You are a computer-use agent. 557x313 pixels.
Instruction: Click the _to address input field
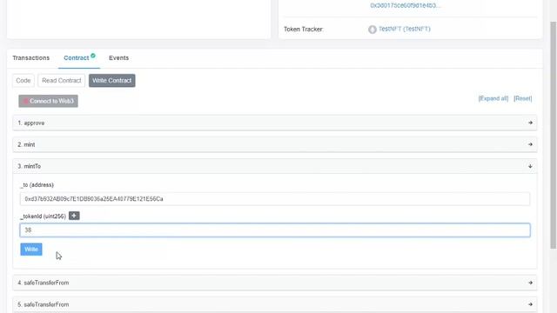coord(275,199)
